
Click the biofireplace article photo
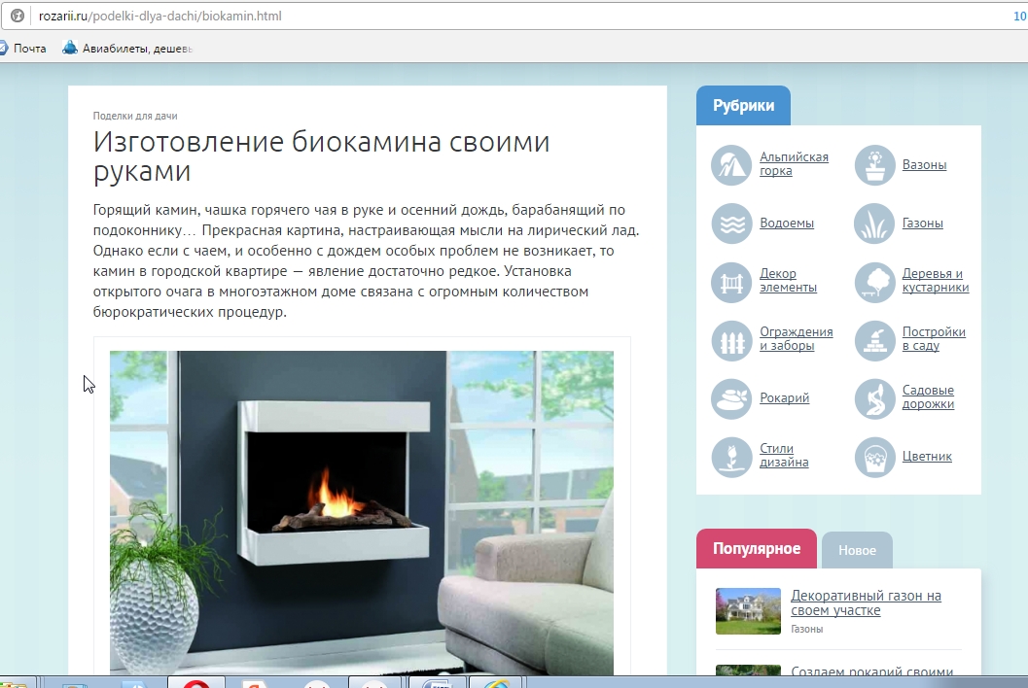pyautogui.click(x=361, y=513)
